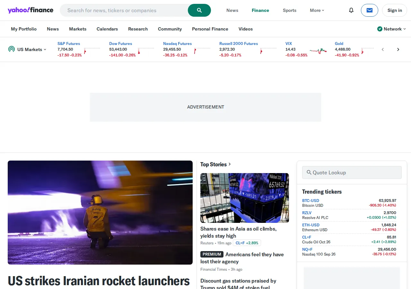Show next market tickers arrow
Screen dimensions: 411x289
pos(398,49)
